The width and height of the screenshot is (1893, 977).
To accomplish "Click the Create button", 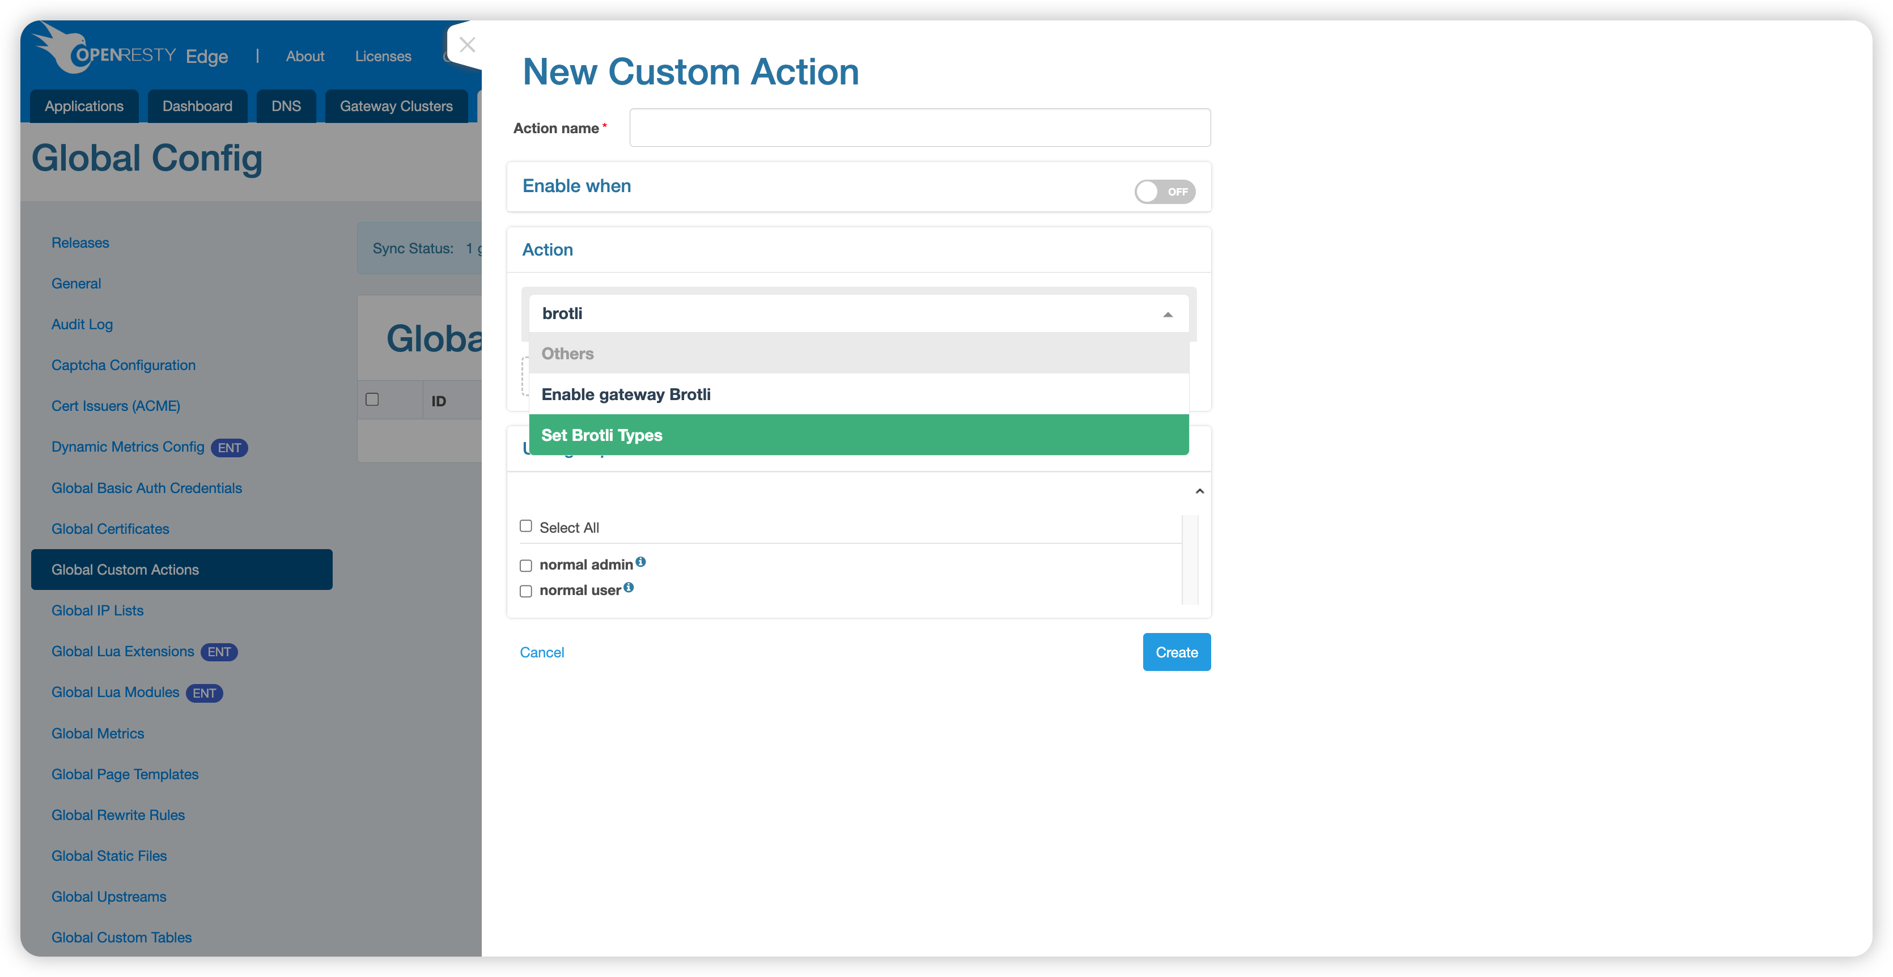I will click(x=1177, y=652).
